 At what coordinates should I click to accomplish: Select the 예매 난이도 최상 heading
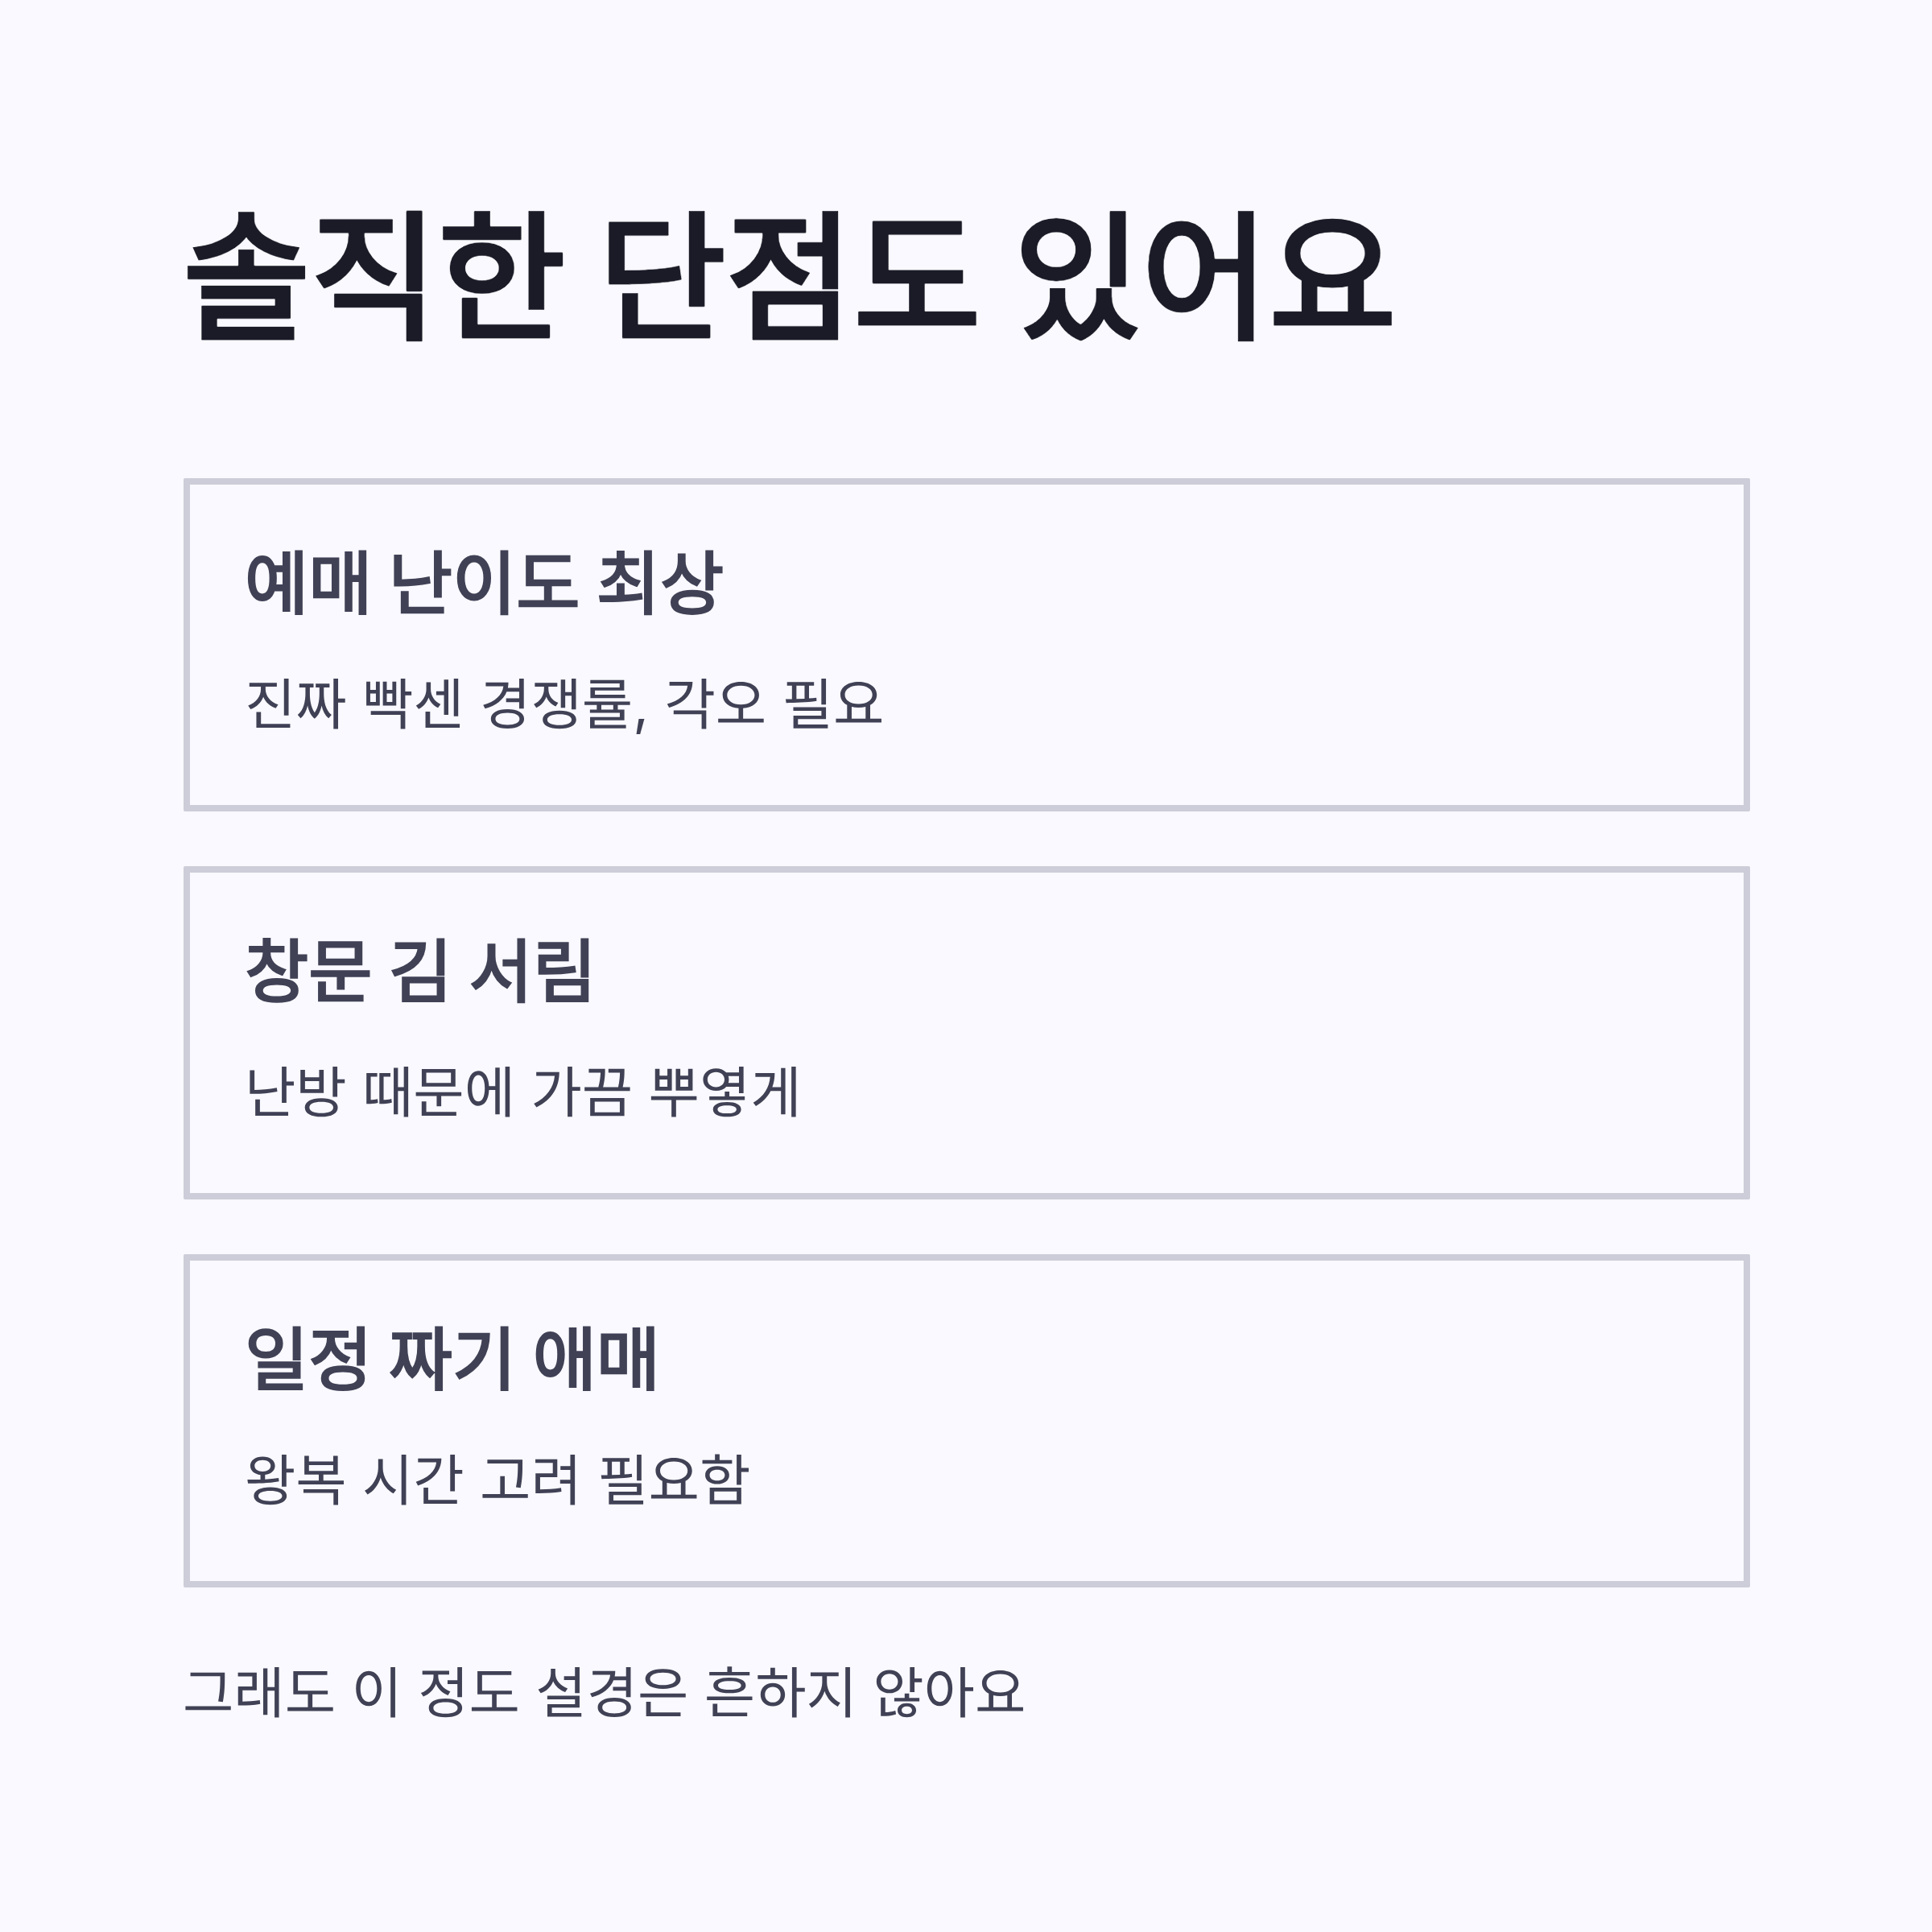click(x=483, y=582)
